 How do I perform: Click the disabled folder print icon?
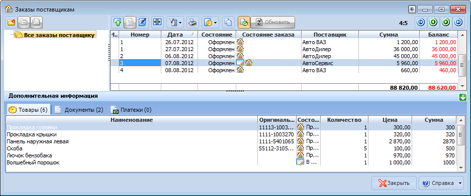pyautogui.click(x=37, y=22)
